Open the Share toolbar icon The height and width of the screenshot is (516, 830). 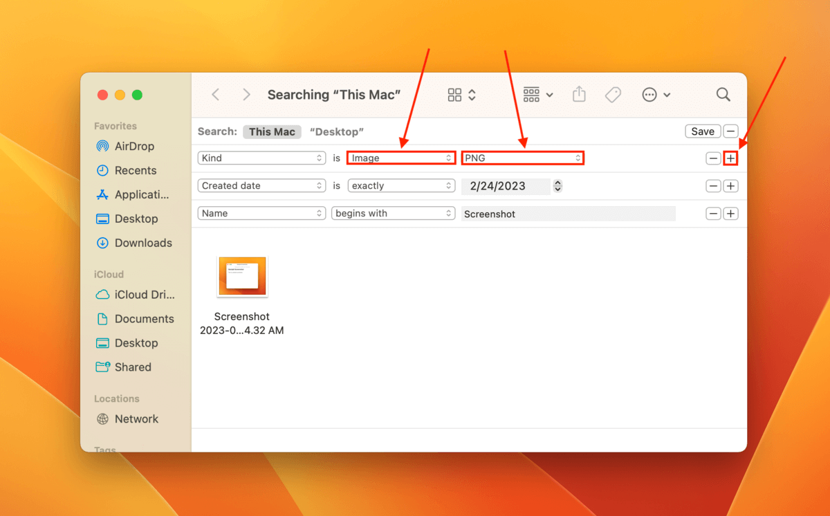579,95
